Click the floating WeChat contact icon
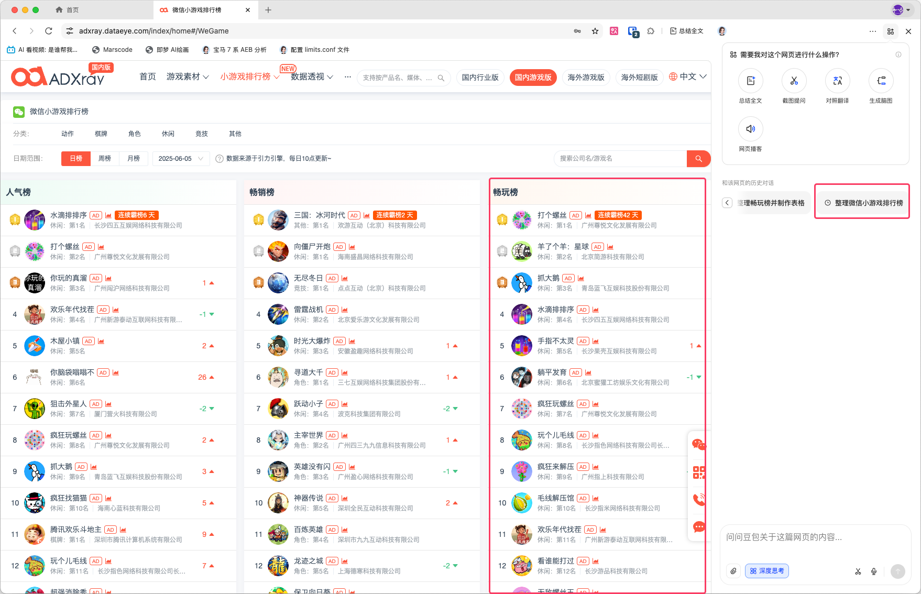The image size is (921, 594). coord(699,445)
